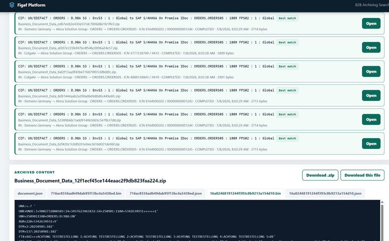The image size is (389, 241).
Task: Open result with ICN ending 0000000001245
Action: tap(371, 143)
